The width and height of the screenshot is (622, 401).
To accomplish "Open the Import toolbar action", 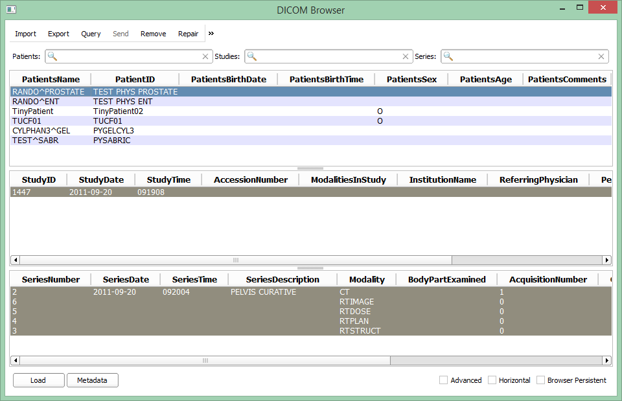I will 26,34.
